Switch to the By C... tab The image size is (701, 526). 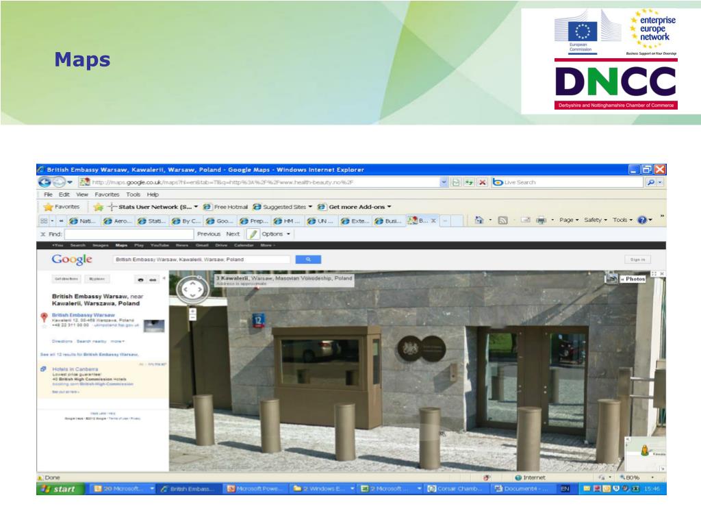[186, 221]
